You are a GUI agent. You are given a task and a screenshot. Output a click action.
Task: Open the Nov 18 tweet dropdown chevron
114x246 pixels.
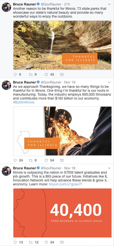coord(109,168)
